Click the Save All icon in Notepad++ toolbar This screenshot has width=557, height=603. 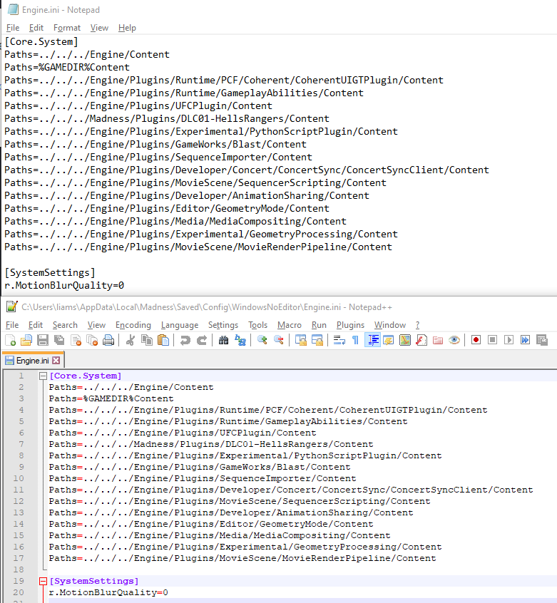click(59, 340)
